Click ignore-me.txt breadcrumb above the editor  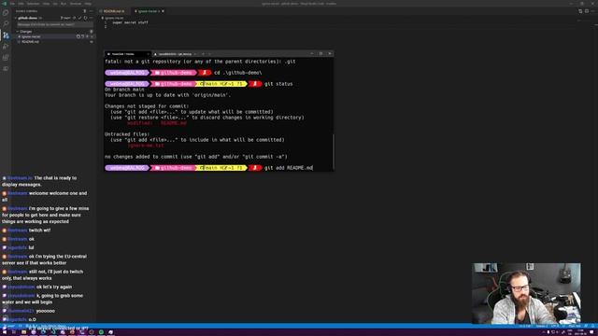(x=114, y=18)
